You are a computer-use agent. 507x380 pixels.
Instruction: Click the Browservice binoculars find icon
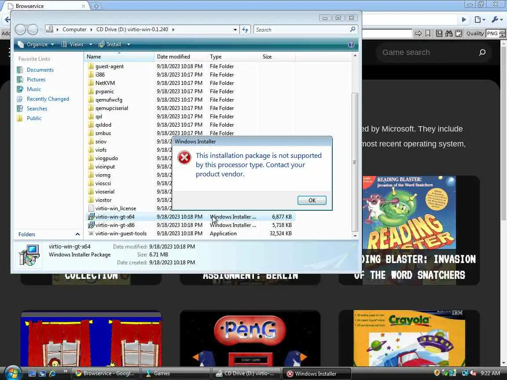(x=449, y=33)
